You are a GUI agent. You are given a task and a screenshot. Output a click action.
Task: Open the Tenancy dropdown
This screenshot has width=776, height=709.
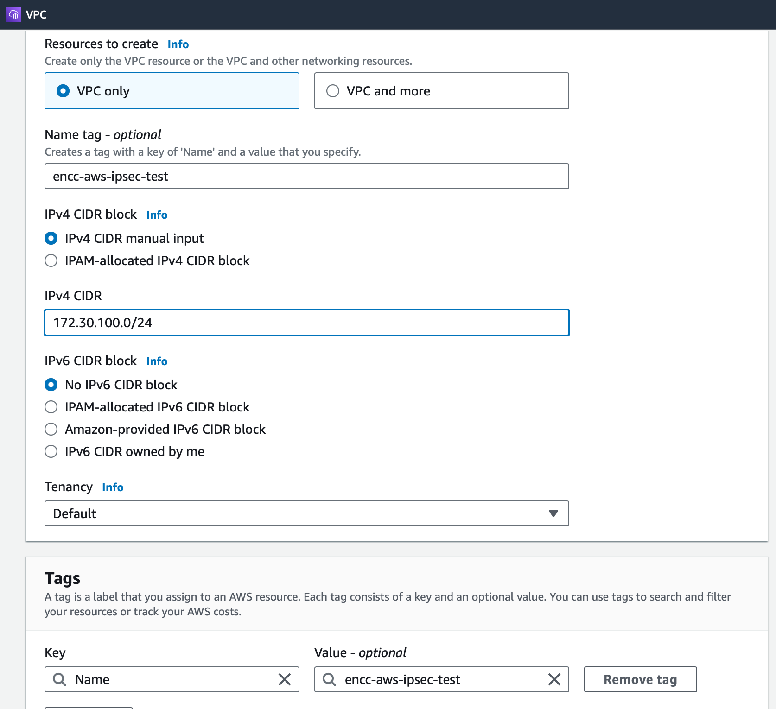(306, 513)
